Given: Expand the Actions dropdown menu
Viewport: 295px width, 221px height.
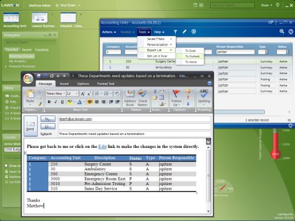Looking at the screenshot, I should 109,32.
